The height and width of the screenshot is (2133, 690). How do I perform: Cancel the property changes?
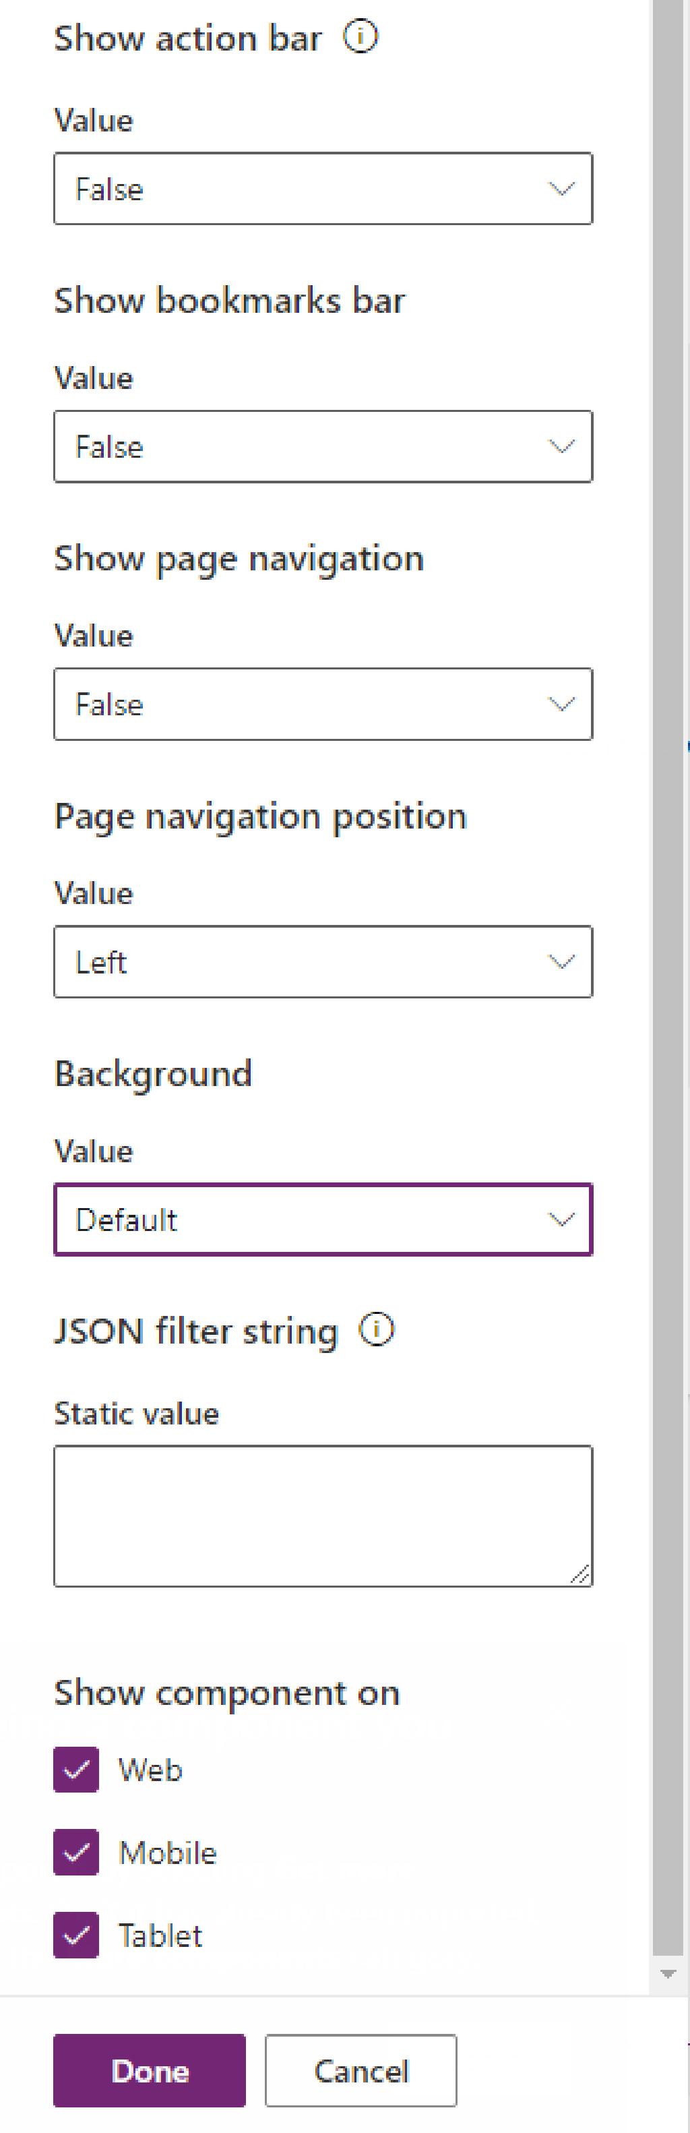[x=359, y=2071]
